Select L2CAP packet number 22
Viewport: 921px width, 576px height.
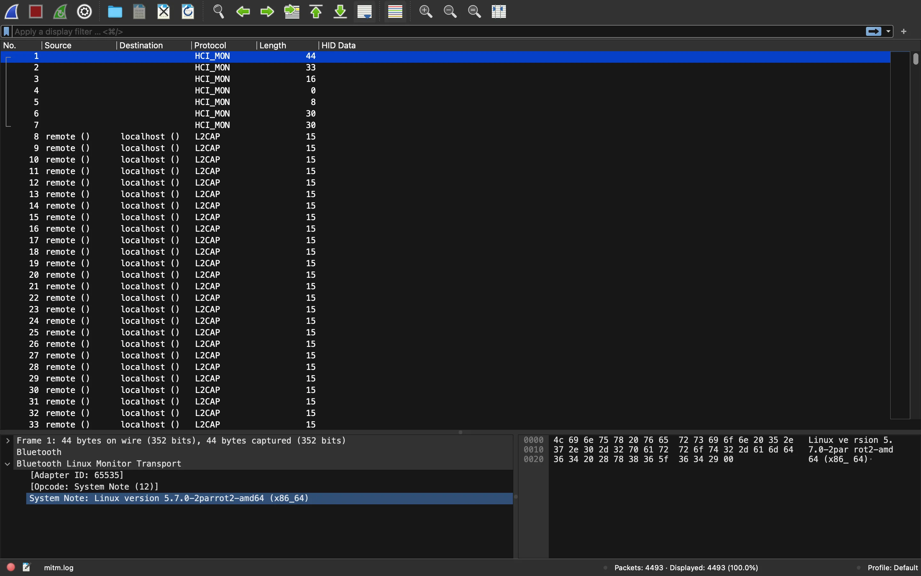(x=445, y=298)
